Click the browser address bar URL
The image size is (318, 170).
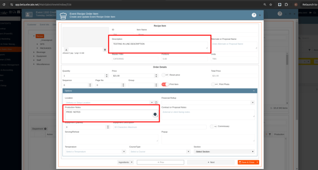tap(43, 5)
